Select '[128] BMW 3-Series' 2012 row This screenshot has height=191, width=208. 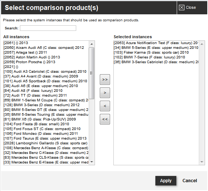[46, 105]
